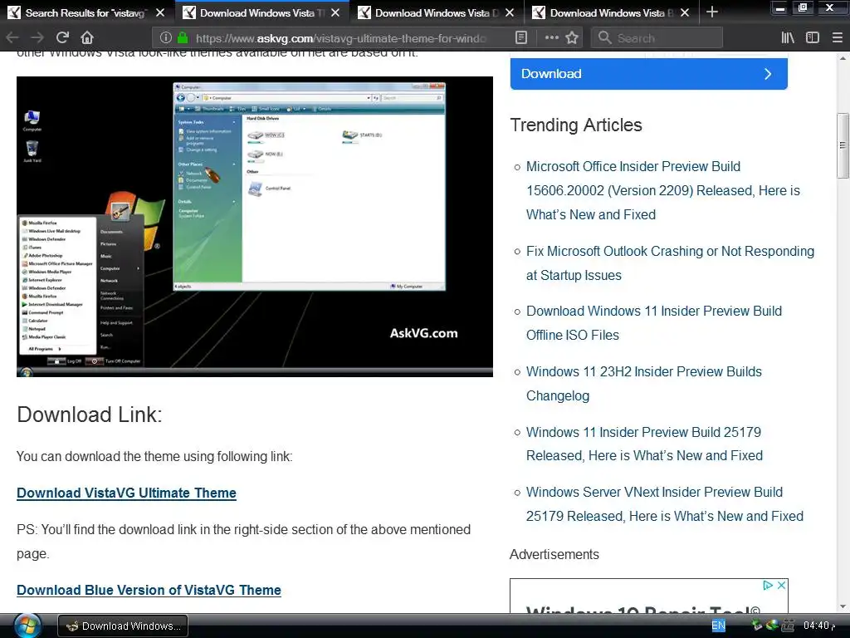The image size is (850, 638).
Task: Click the scrollbar down arrow
Action: [x=843, y=606]
